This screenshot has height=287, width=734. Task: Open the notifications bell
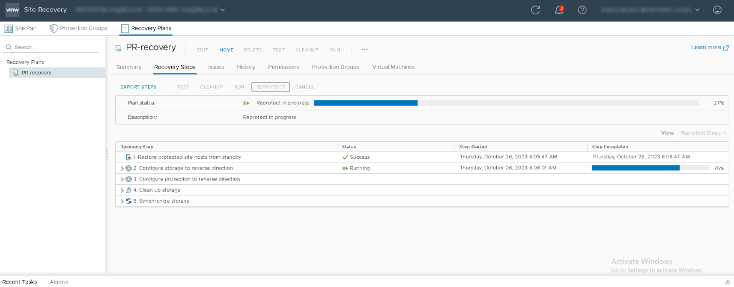click(559, 10)
